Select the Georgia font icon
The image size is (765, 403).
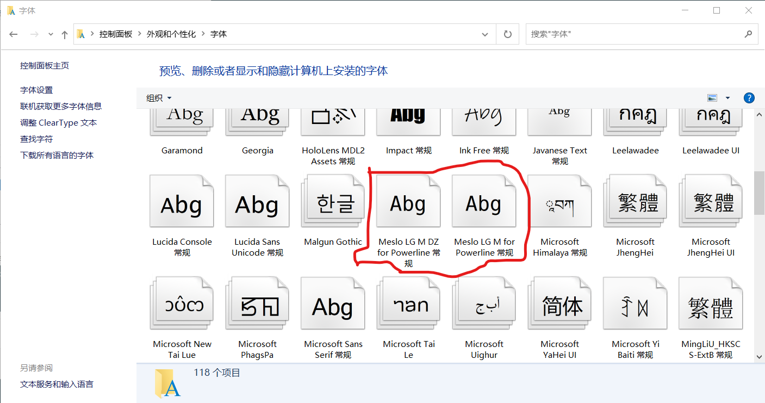tap(257, 122)
